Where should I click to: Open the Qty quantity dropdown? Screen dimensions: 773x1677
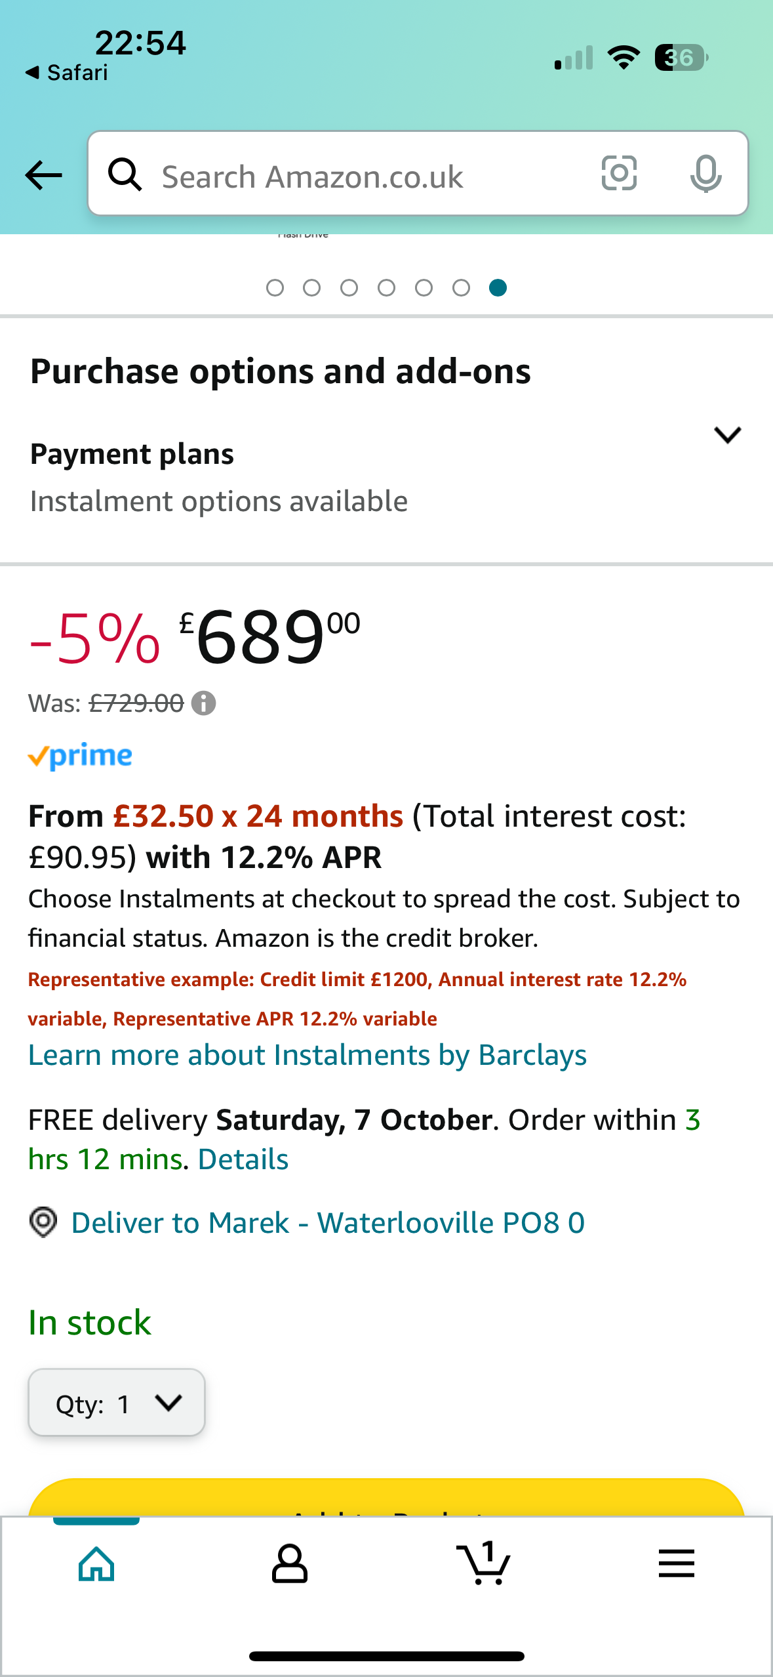tap(117, 1403)
